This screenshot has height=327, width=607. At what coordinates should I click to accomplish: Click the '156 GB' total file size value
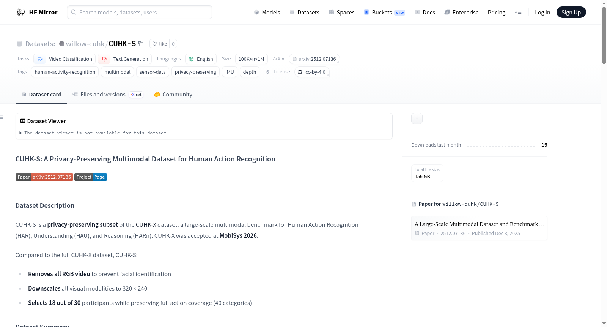click(422, 177)
